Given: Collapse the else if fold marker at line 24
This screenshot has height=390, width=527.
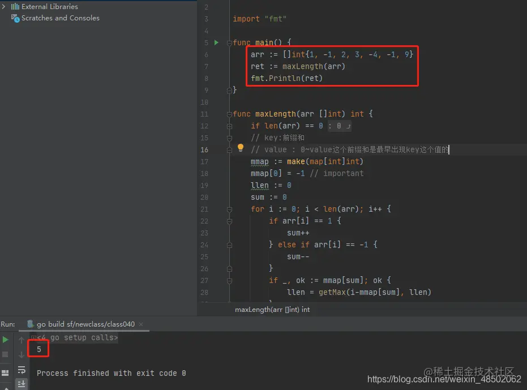Looking at the screenshot, I should 229,245.
